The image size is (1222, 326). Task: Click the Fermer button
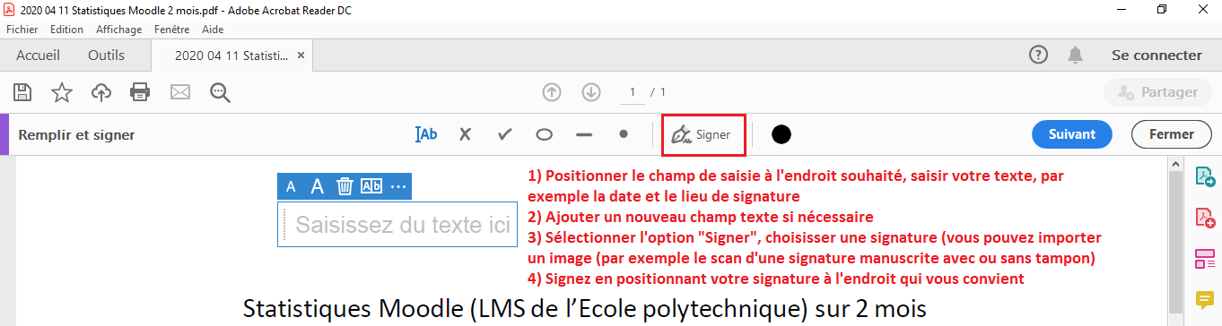click(x=1171, y=134)
